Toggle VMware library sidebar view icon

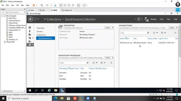coord(61,5)
